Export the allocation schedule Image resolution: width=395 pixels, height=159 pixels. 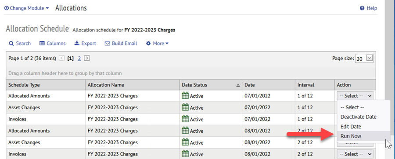(x=85, y=43)
